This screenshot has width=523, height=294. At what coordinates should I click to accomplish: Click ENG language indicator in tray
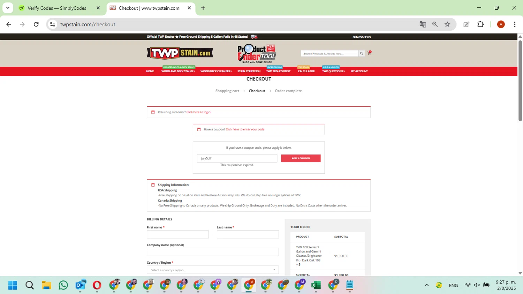click(453, 285)
